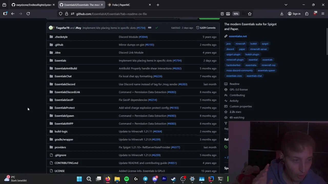Image resolution: width=328 pixels, height=184 pixels.
Task: Click the minecraft topic tag
Action: pyautogui.click(x=240, y=44)
